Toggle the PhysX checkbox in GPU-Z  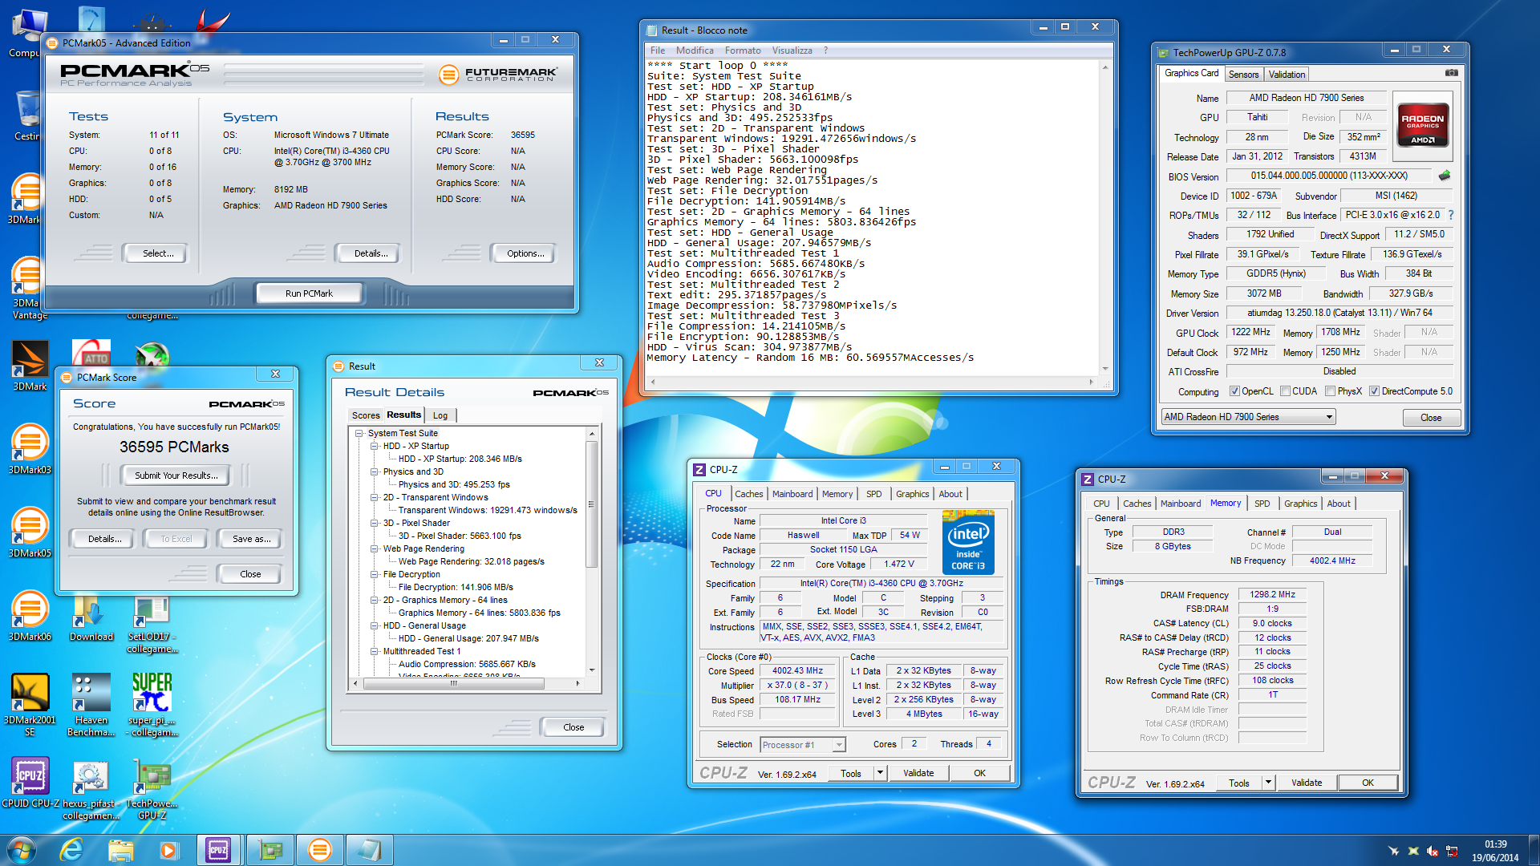[x=1331, y=391]
